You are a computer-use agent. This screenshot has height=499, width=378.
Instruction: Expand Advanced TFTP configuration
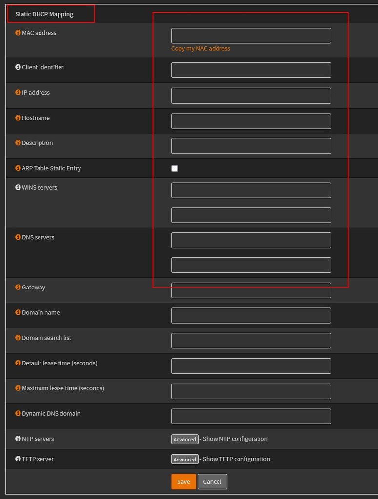point(185,459)
